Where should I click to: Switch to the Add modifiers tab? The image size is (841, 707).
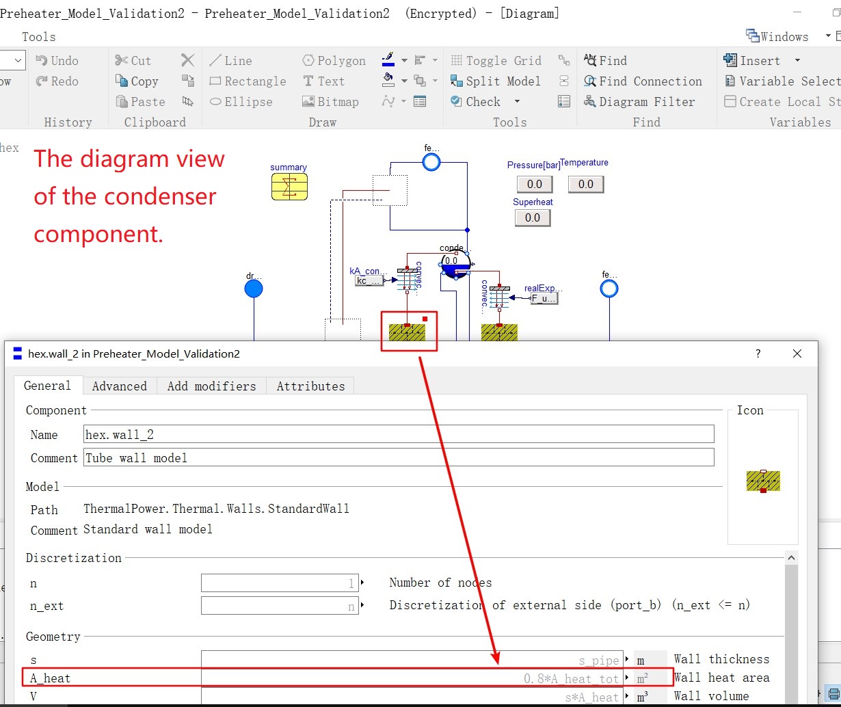point(211,386)
